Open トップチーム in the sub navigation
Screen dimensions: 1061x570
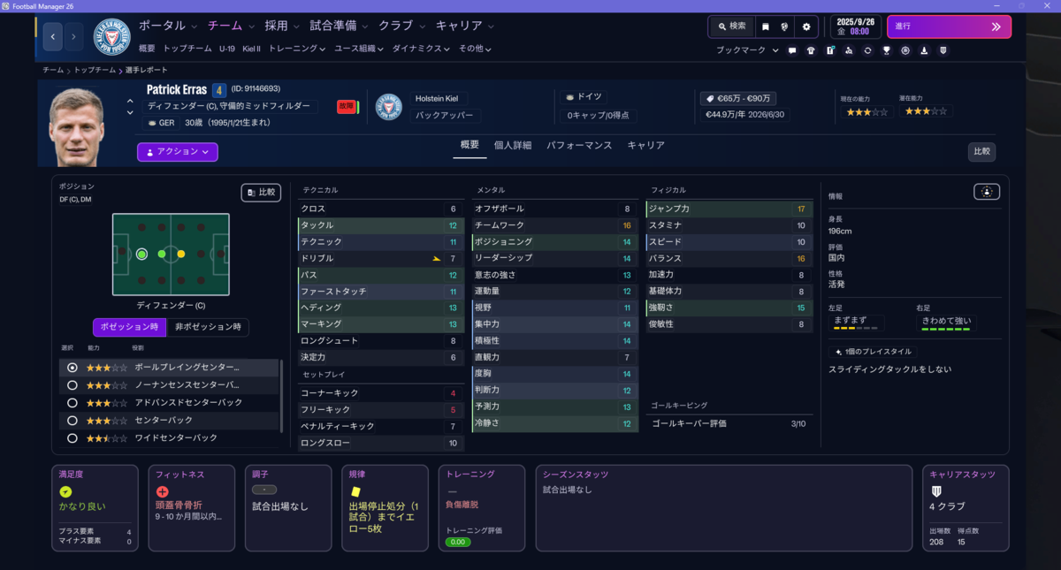(187, 49)
